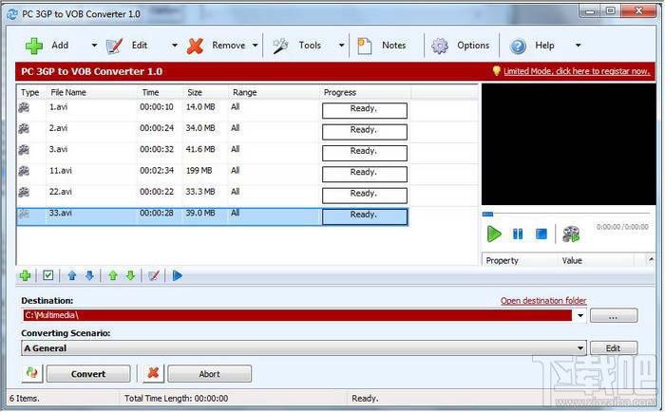Screen dimensions: 665x412
Task: Click the green up arrow icon
Action: [x=113, y=276]
